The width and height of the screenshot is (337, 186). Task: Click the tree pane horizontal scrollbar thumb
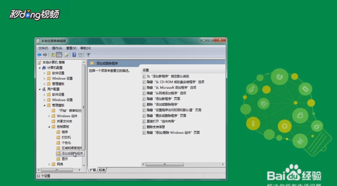(57, 170)
